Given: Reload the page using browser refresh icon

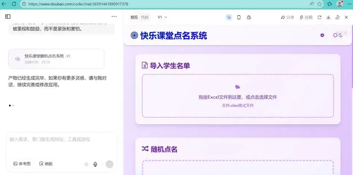Looking at the screenshot, I should (x=14, y=4).
